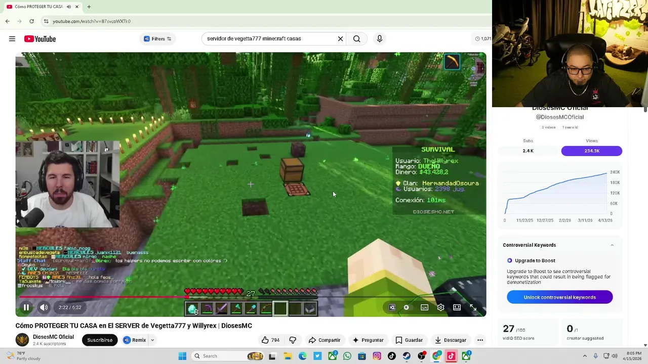Screen dimensions: 648x364
Task: Mute the video volume
Action: click(44, 307)
